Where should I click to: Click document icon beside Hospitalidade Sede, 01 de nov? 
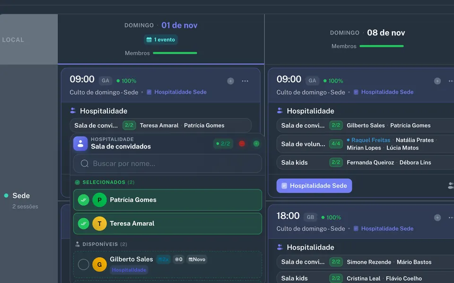pos(149,92)
